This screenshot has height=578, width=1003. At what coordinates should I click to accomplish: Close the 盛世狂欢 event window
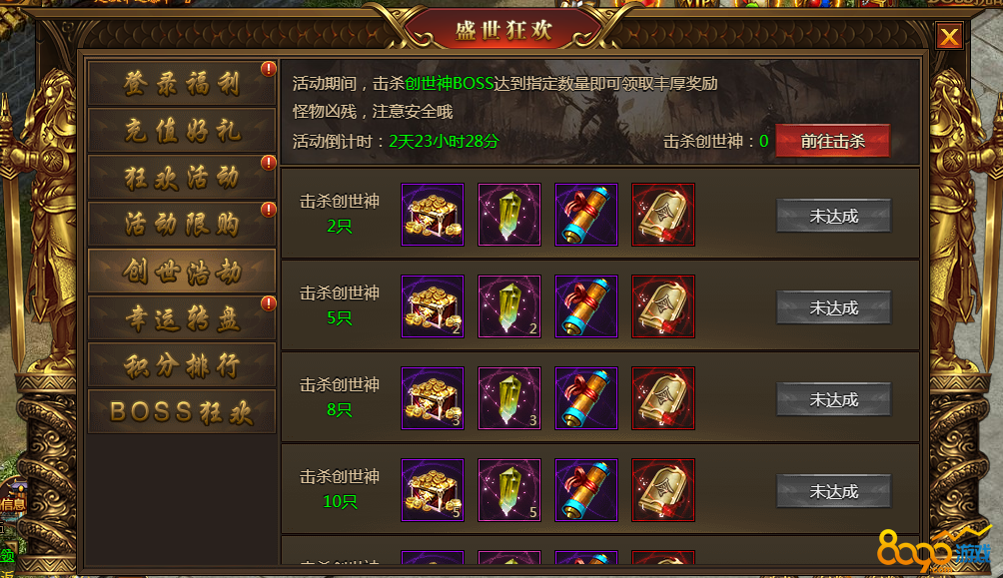pos(949,37)
